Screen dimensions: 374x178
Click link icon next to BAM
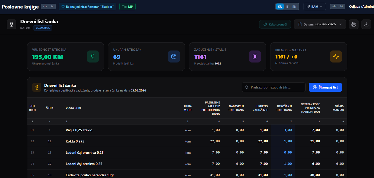308,7
